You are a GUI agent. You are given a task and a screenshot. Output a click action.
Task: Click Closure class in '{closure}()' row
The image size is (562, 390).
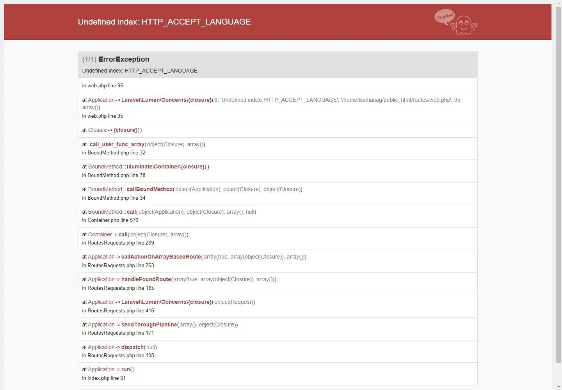[98, 130]
